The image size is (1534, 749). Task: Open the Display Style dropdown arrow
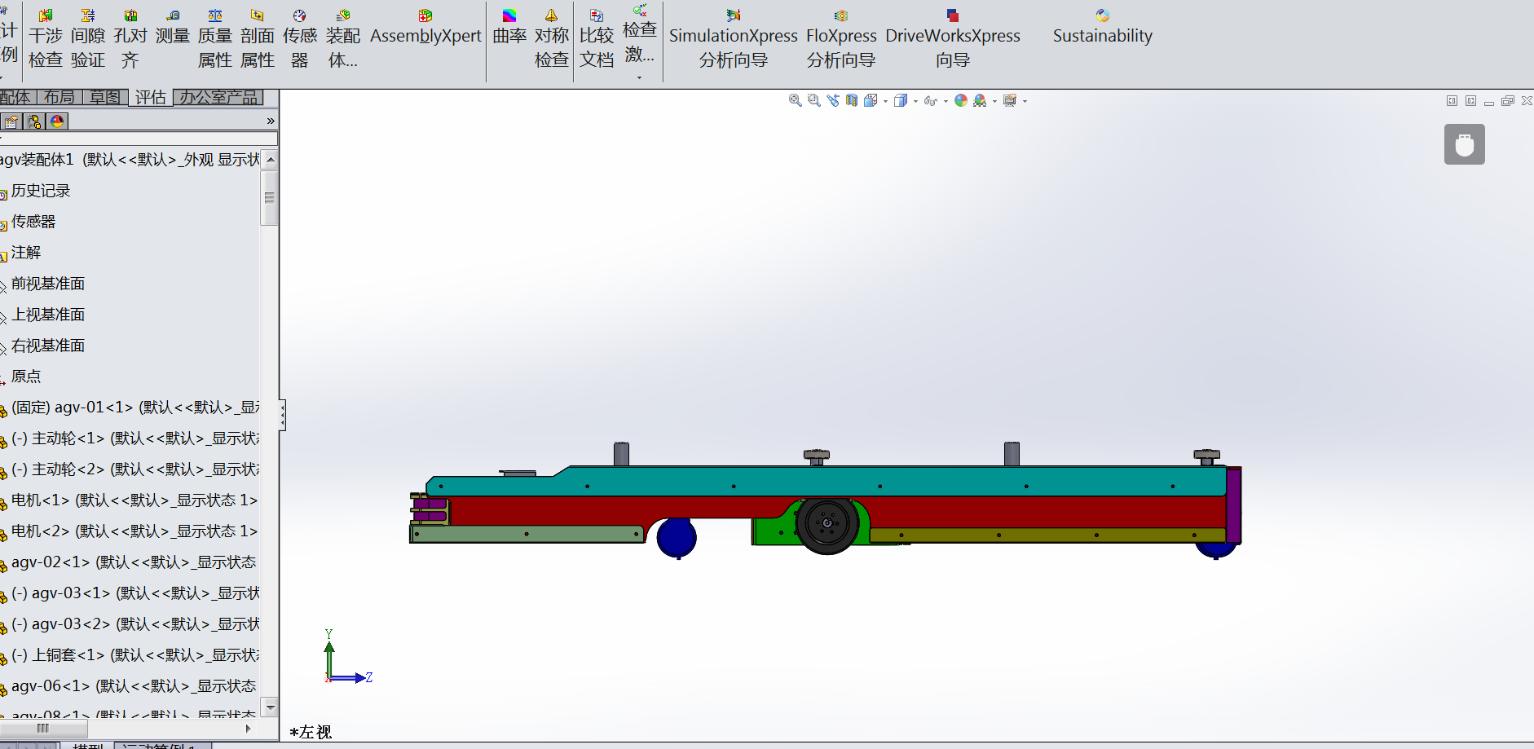[915, 101]
